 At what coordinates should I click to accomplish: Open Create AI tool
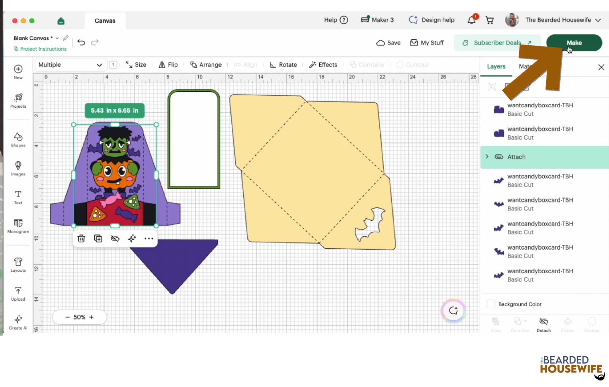click(x=18, y=322)
